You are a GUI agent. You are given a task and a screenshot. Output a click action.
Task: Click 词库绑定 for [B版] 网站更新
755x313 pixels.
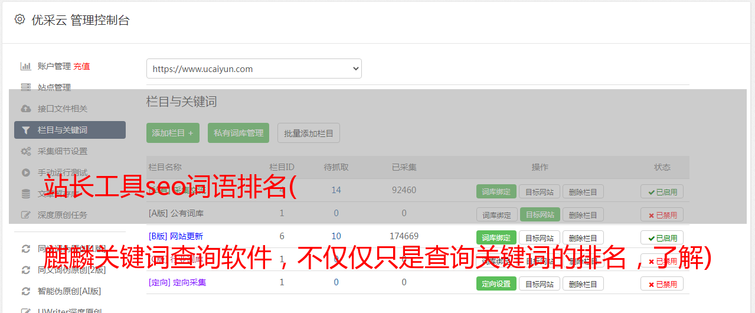tap(496, 237)
